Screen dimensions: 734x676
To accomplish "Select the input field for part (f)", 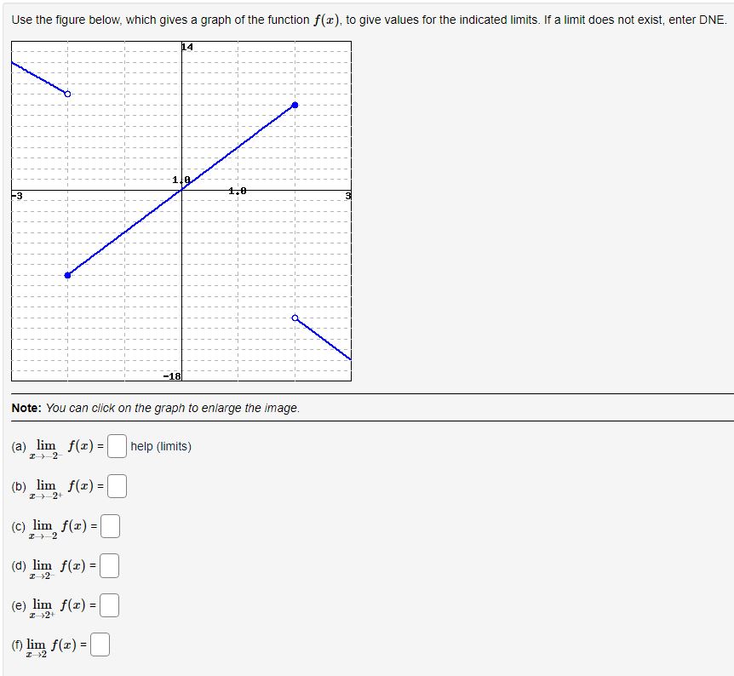I will point(100,644).
